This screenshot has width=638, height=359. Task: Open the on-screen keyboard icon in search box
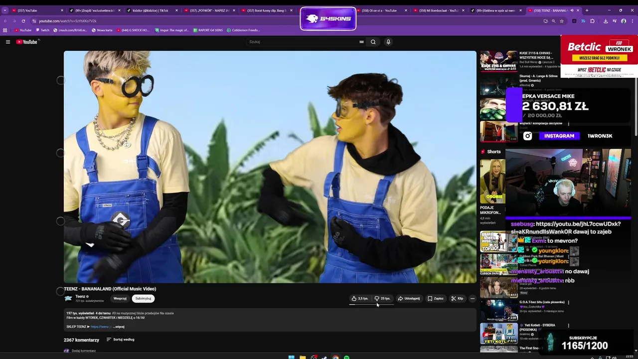[x=361, y=42]
